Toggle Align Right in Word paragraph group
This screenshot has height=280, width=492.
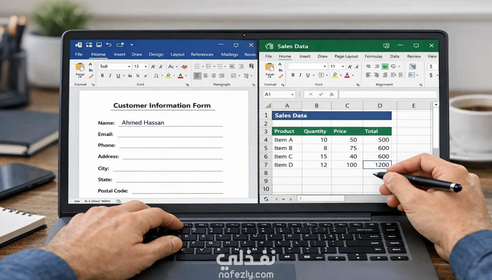214,76
